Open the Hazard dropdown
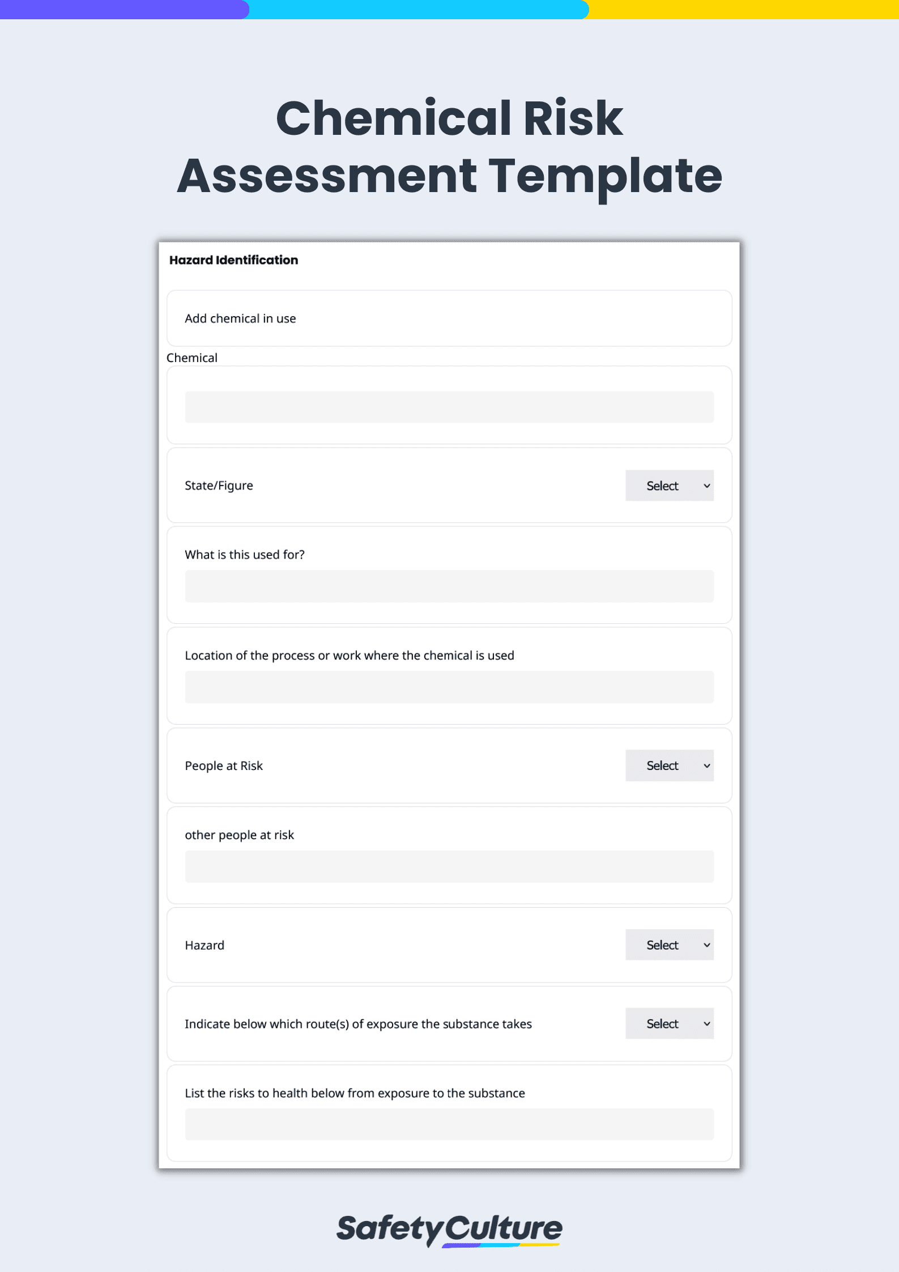 (x=669, y=945)
